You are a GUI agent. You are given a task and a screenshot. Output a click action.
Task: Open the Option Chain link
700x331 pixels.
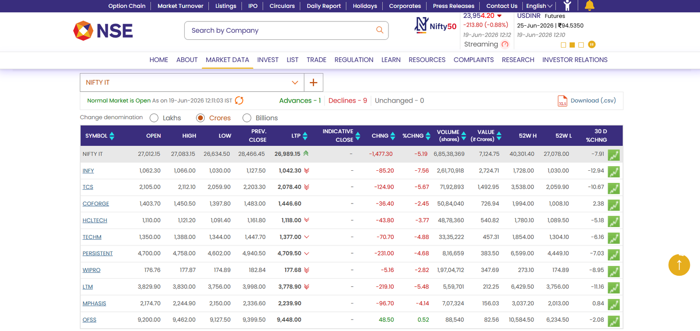[127, 6]
